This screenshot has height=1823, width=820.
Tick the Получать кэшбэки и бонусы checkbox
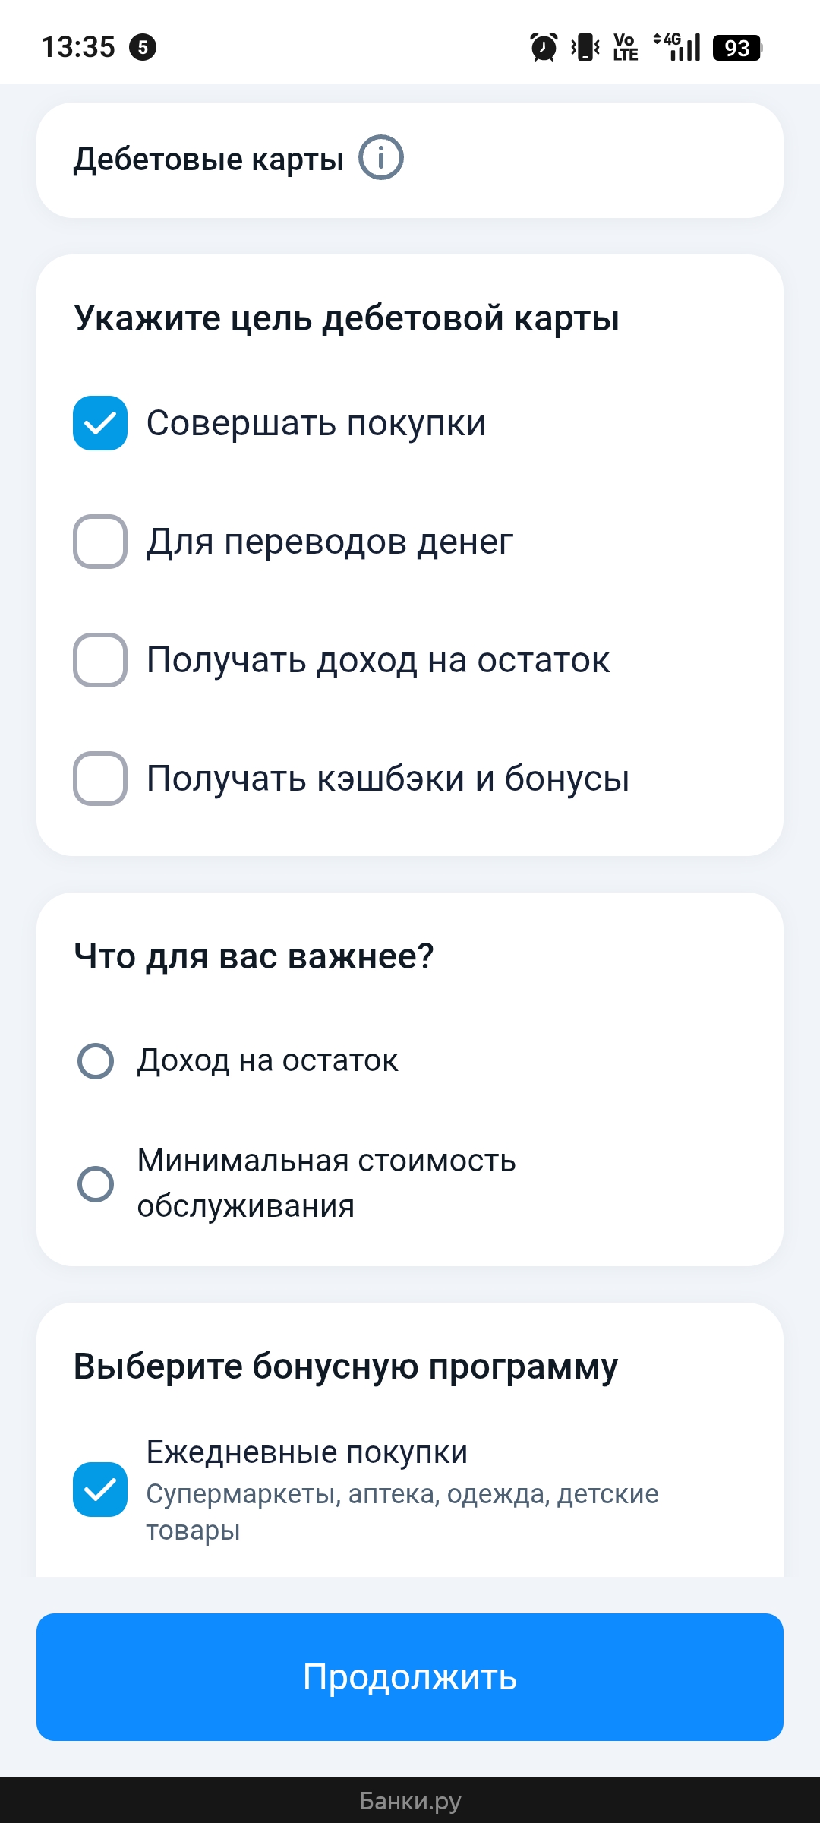100,779
